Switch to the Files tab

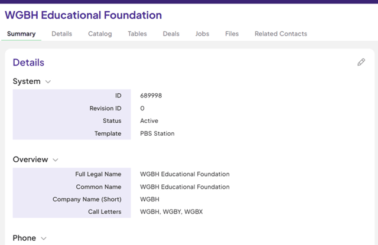[x=232, y=34]
